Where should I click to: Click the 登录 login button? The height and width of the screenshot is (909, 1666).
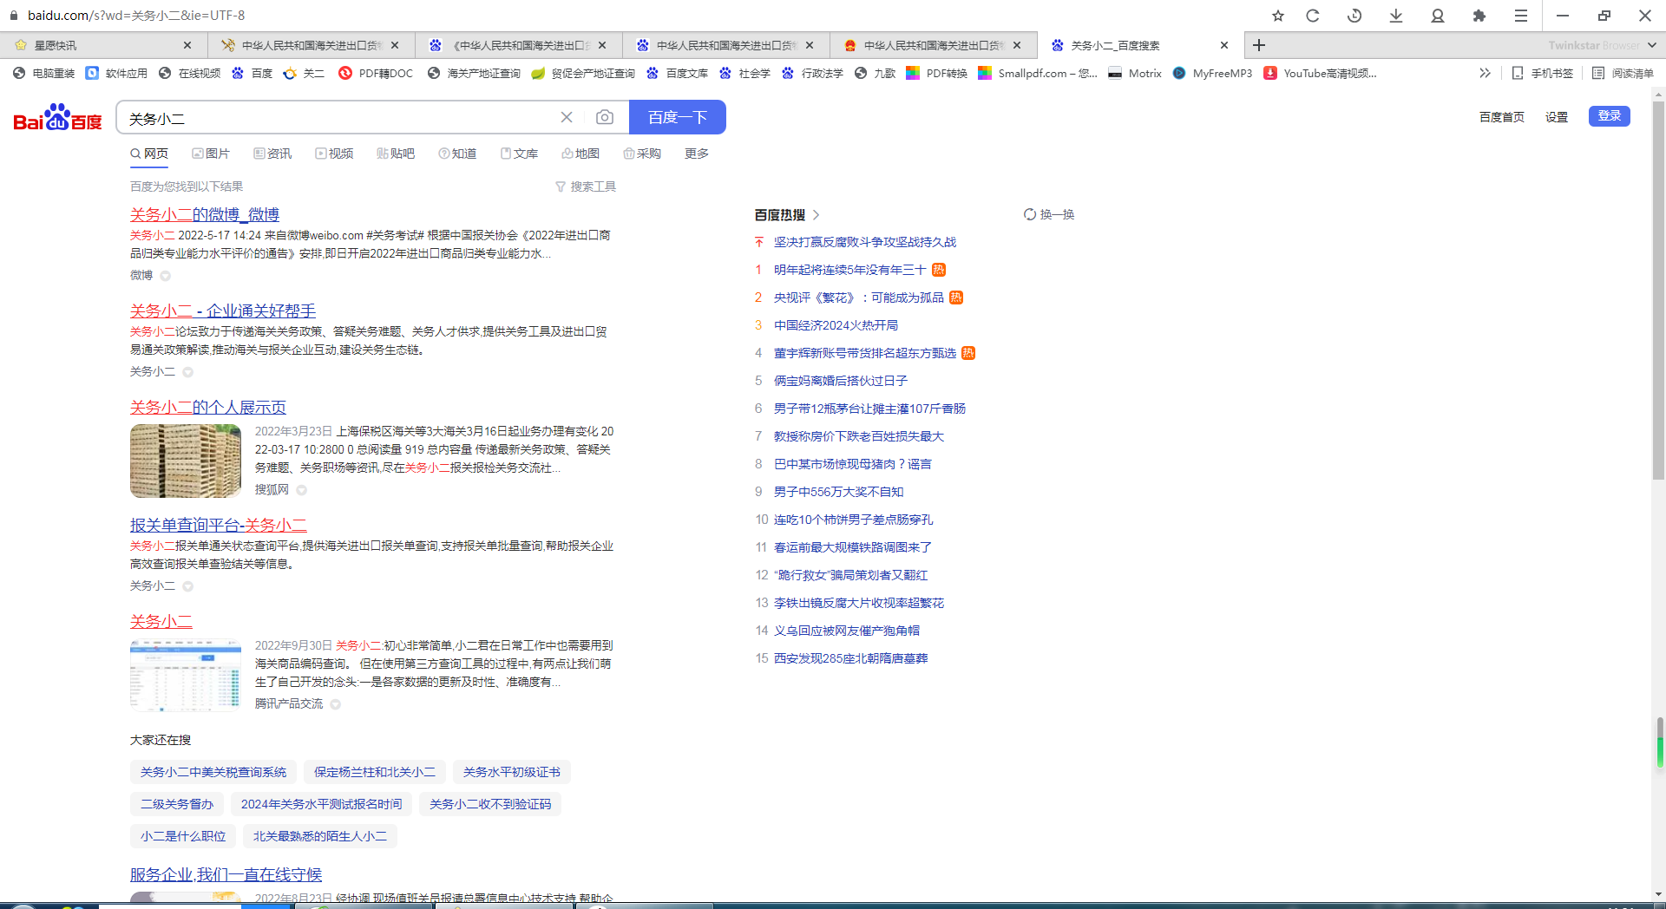click(1609, 115)
